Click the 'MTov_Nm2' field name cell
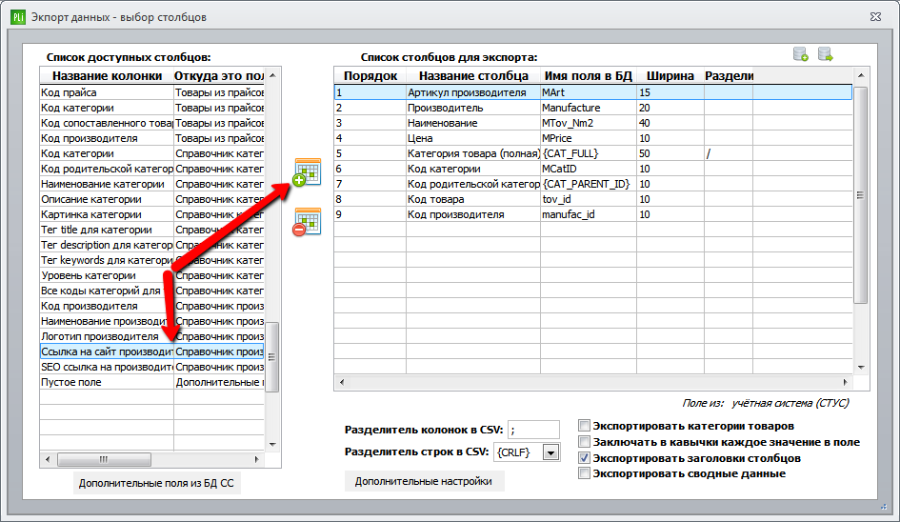The image size is (900, 522). 589,123
